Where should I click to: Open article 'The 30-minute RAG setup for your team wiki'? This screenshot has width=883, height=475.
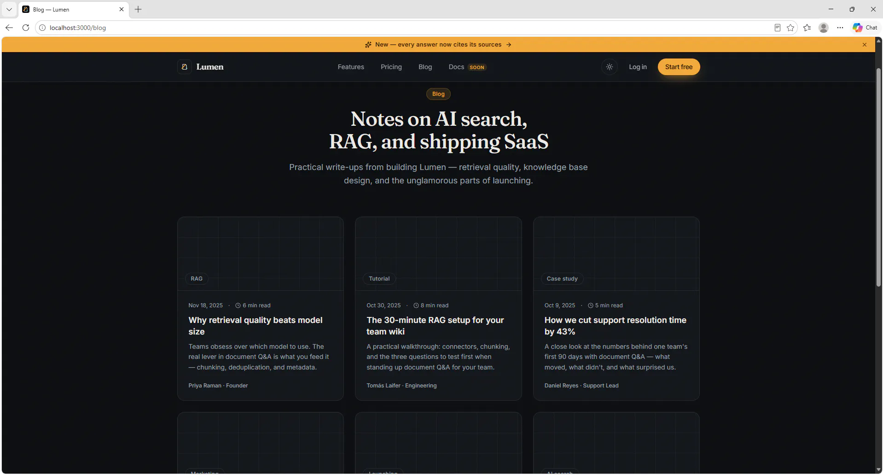435,326
